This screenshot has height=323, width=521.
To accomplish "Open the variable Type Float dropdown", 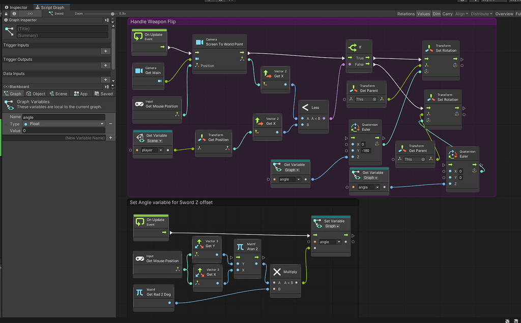I will pos(64,124).
